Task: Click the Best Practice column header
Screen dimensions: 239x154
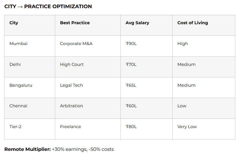Action: pos(75,23)
